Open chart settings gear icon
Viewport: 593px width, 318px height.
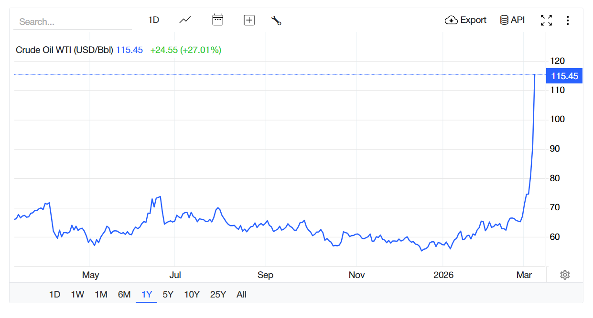(565, 275)
